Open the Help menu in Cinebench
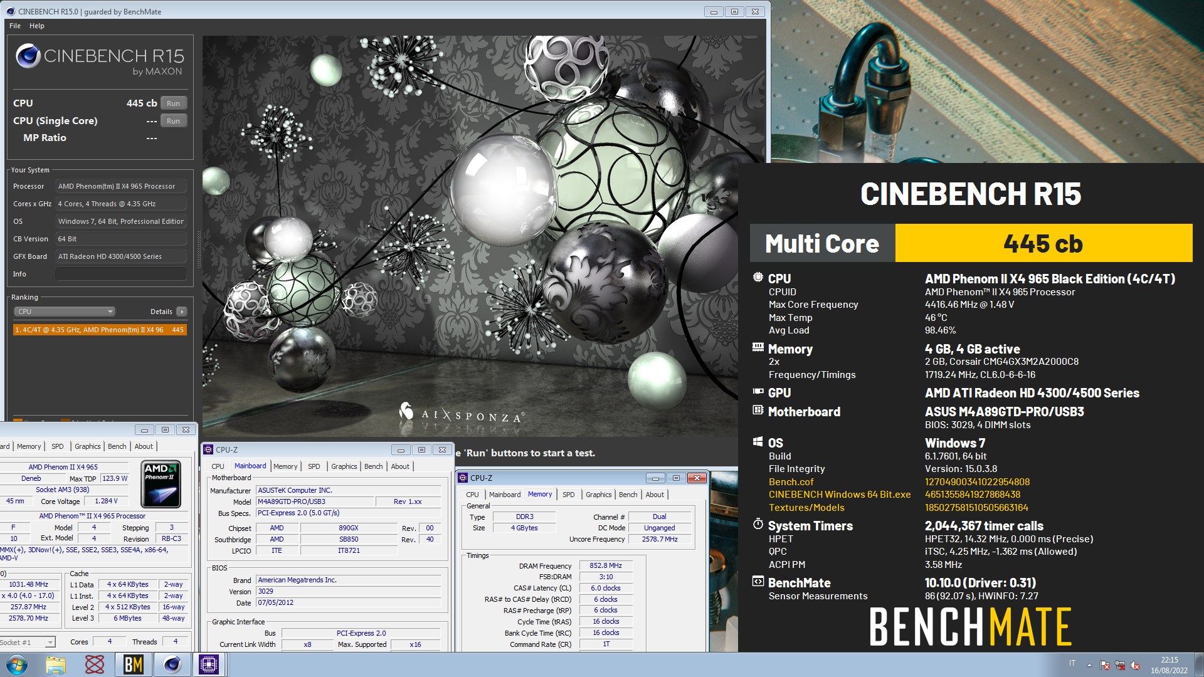The width and height of the screenshot is (1204, 677). pos(37,26)
